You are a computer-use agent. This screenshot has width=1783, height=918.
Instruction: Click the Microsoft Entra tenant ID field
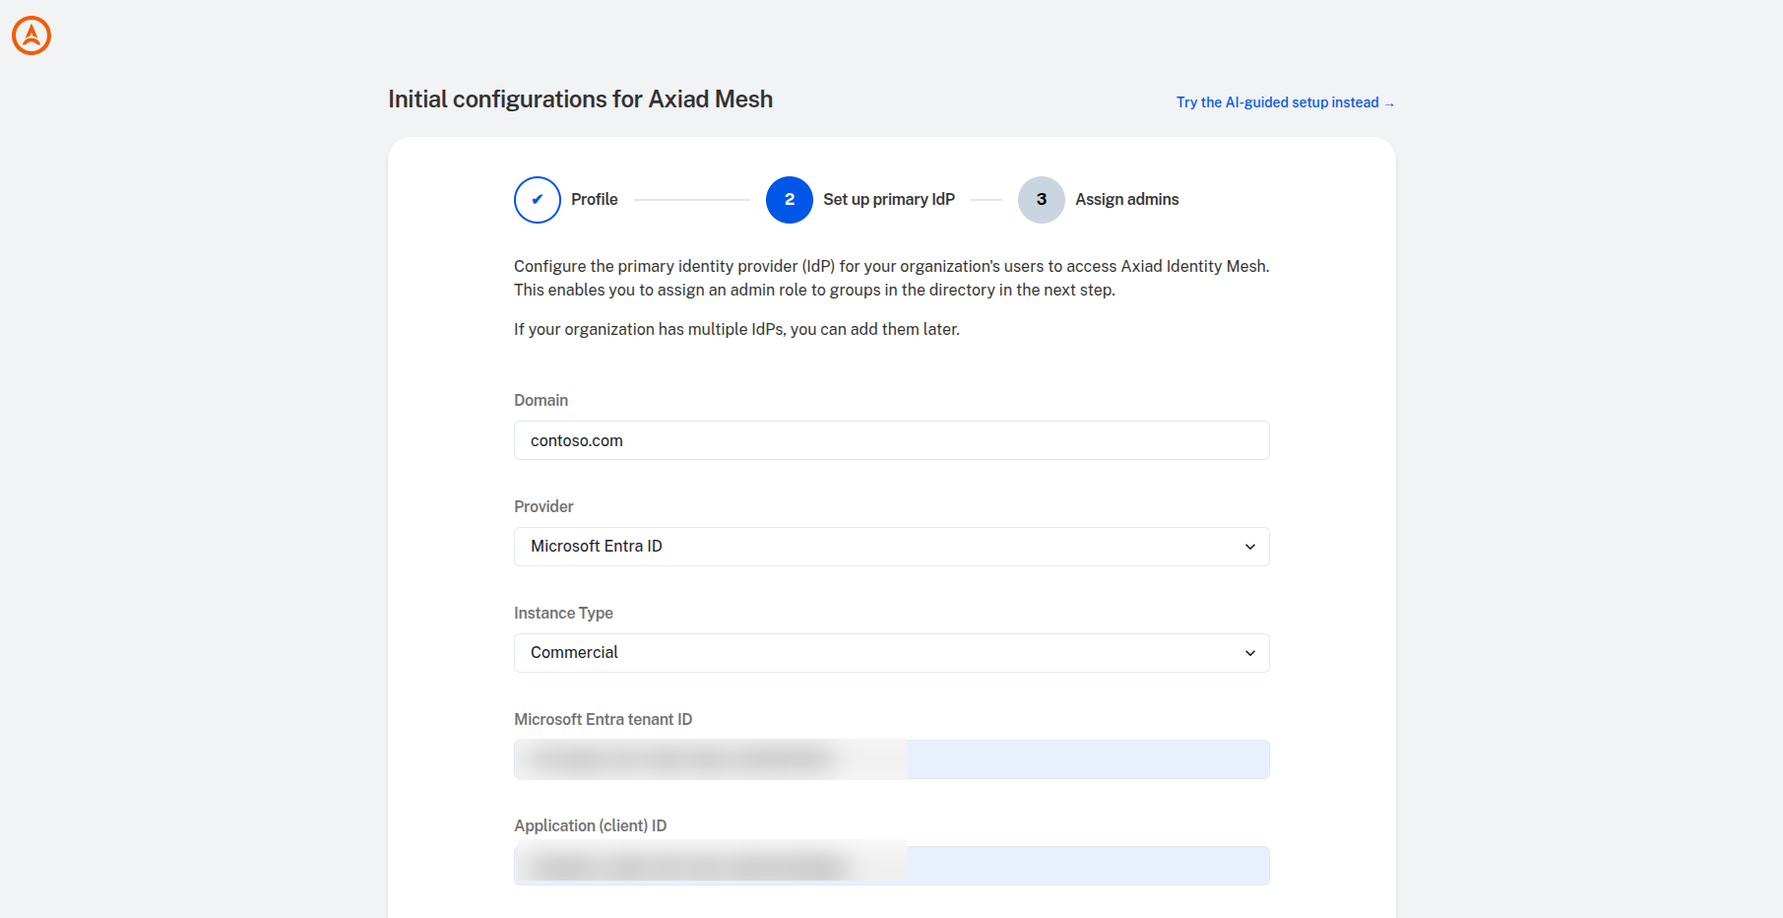[892, 759]
